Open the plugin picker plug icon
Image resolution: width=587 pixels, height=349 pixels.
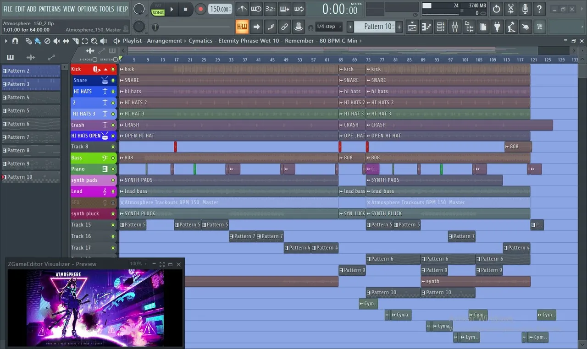point(497,27)
